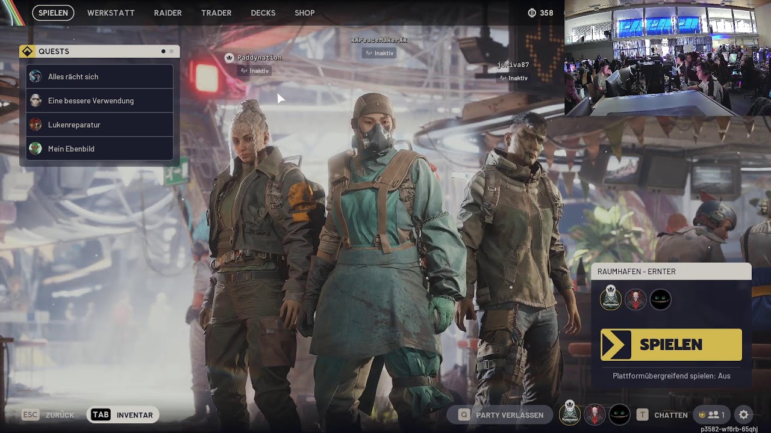
Task: Click the Inaktiv status badge under xXPeaceMakerXx
Action: (379, 53)
